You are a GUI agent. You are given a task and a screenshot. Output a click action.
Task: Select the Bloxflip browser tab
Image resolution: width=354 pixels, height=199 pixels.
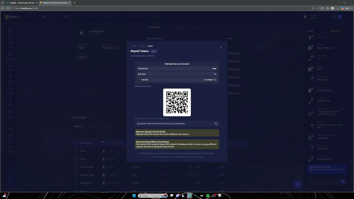(x=54, y=3)
